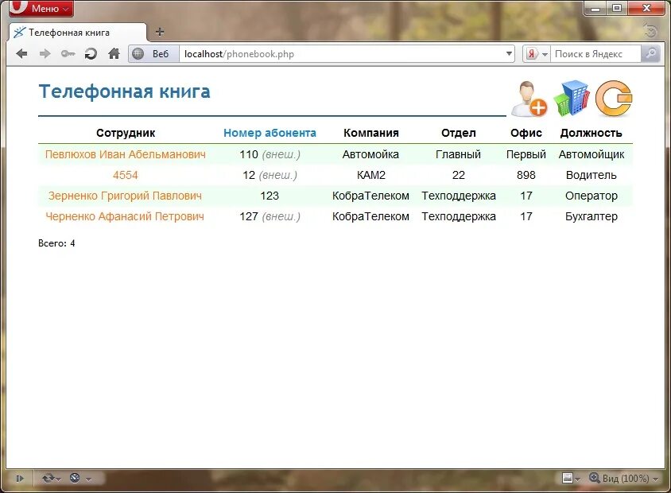This screenshot has height=493, width=671.
Task: Click КобраТелеком in the Зерненко row
Action: 370,196
